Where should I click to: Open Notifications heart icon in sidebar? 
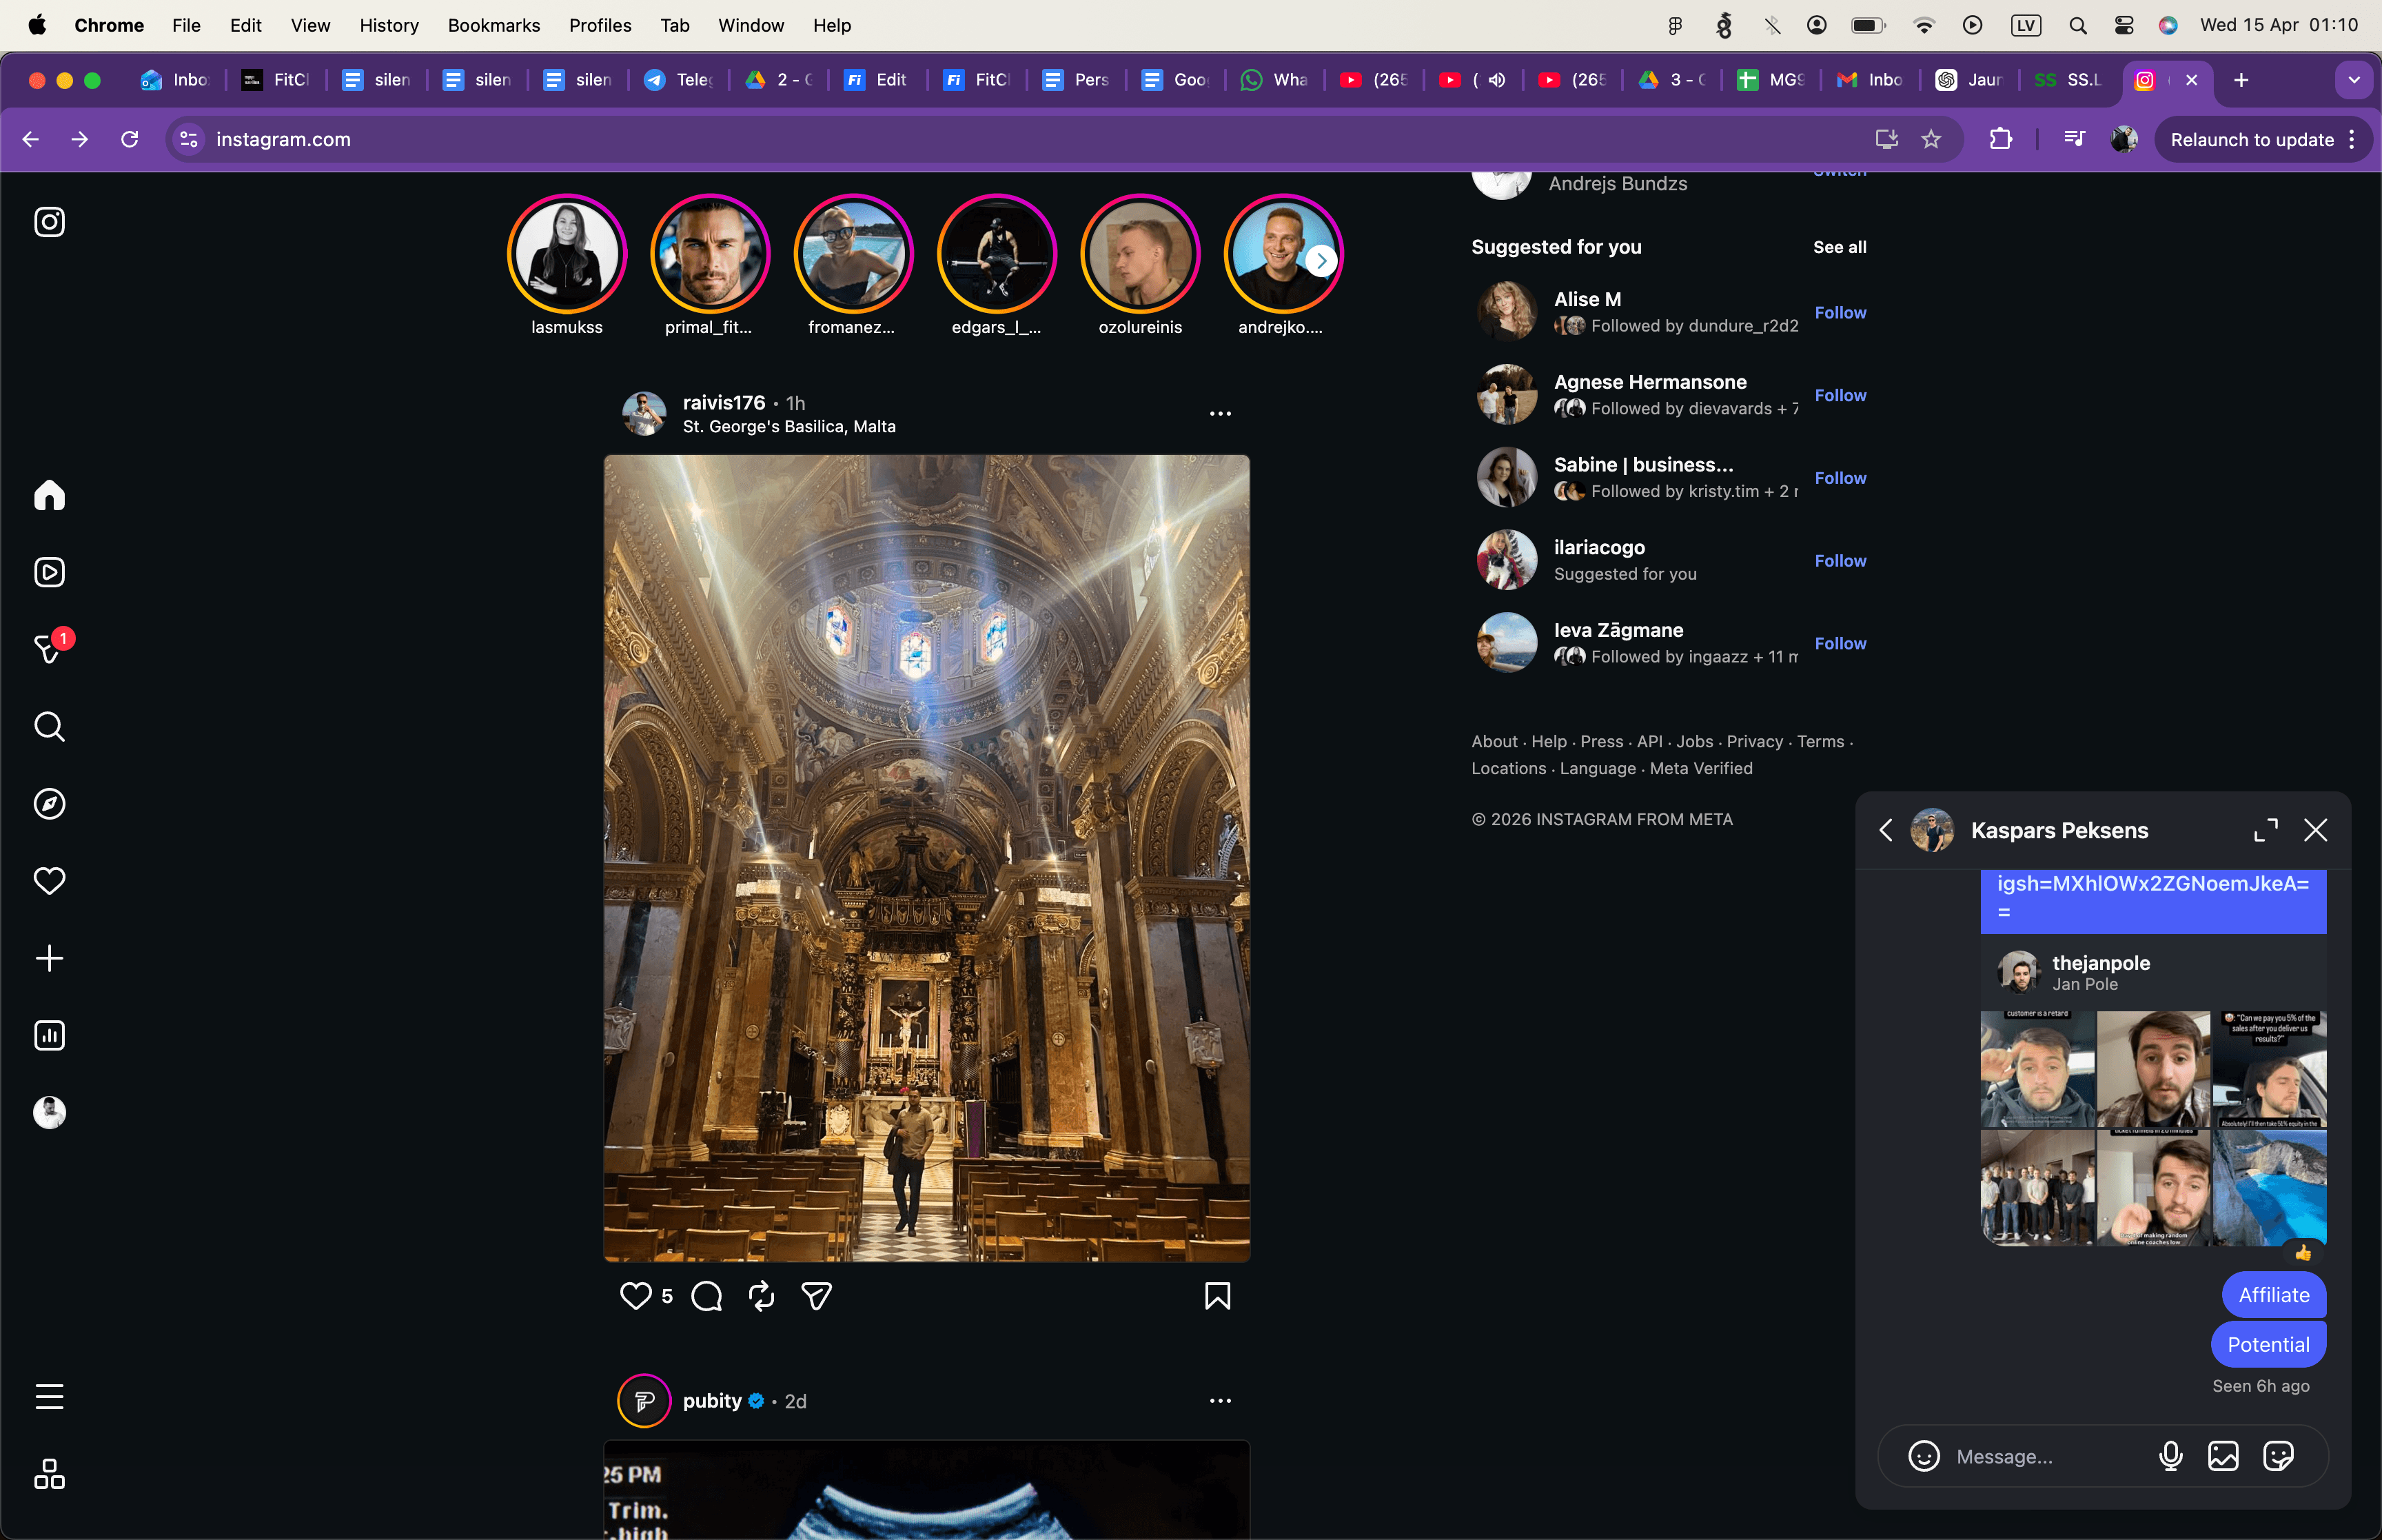[49, 880]
